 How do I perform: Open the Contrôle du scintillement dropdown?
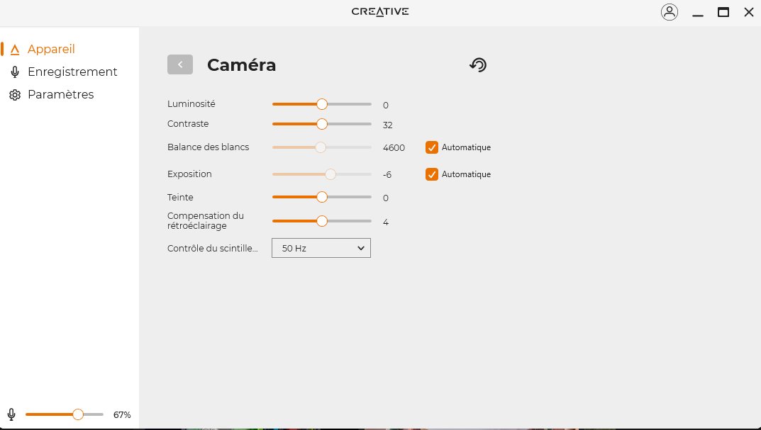[321, 248]
